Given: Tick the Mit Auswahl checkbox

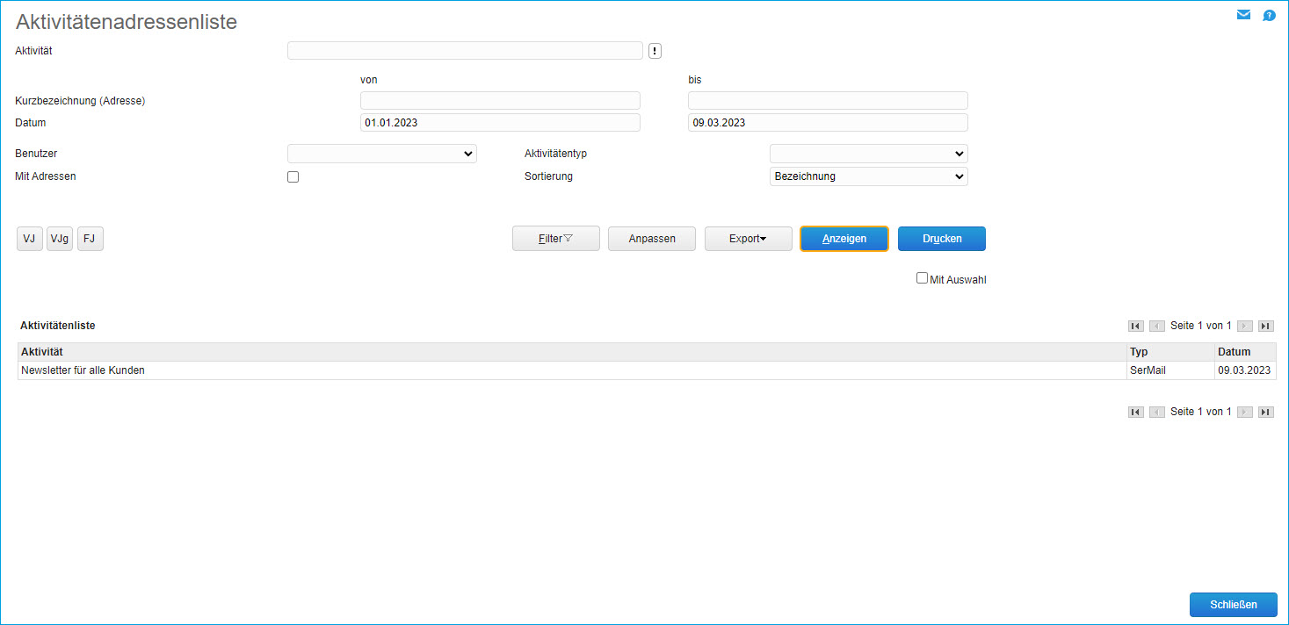Looking at the screenshot, I should point(922,278).
